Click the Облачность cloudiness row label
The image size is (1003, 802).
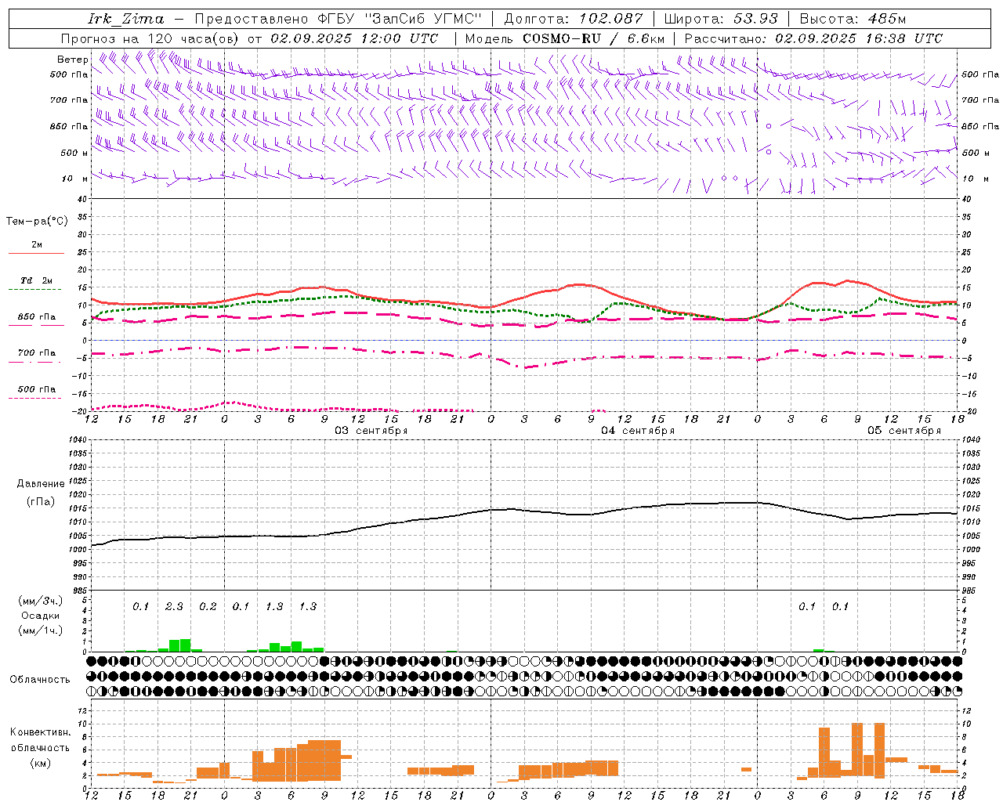pos(39,679)
